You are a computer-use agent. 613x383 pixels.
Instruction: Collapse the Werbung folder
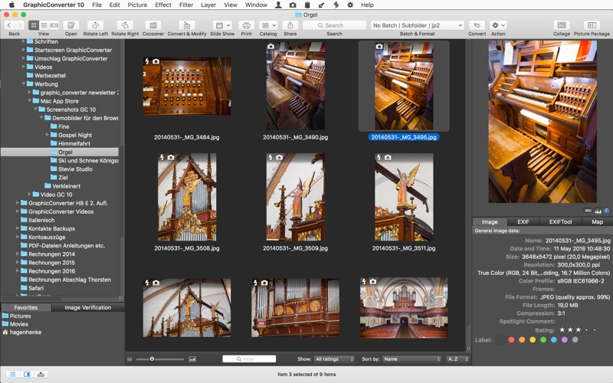pos(24,84)
